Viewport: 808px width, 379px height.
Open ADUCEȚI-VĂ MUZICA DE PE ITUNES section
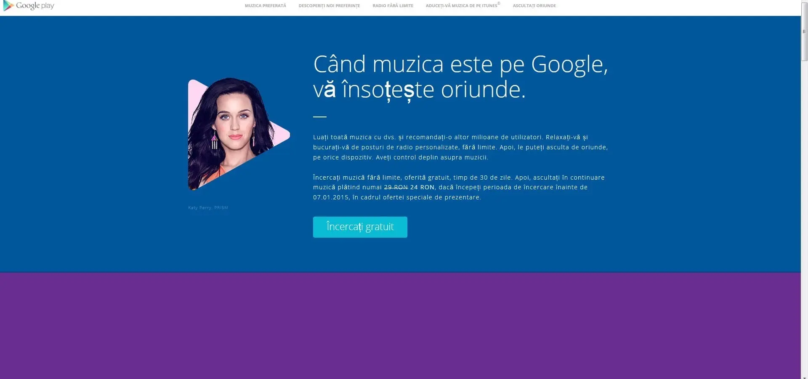click(462, 5)
